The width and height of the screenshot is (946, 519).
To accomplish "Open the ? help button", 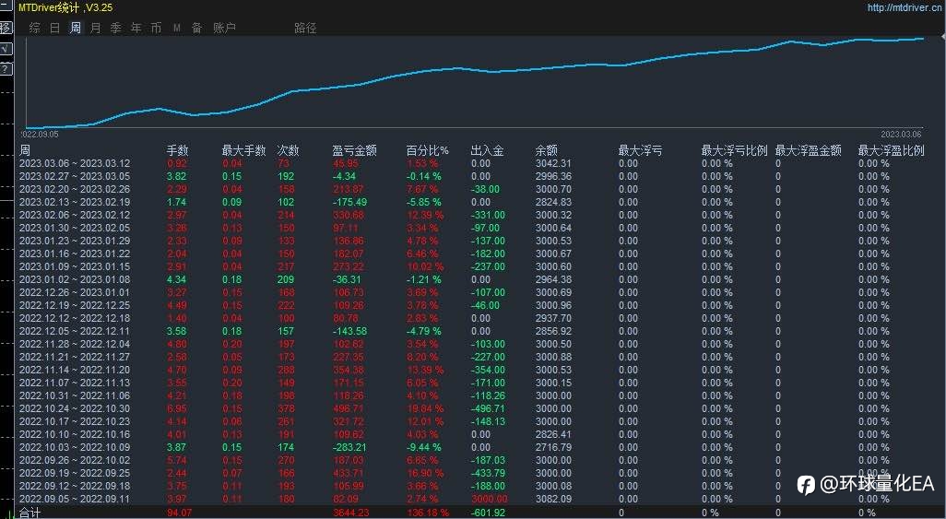I will pos(6,69).
